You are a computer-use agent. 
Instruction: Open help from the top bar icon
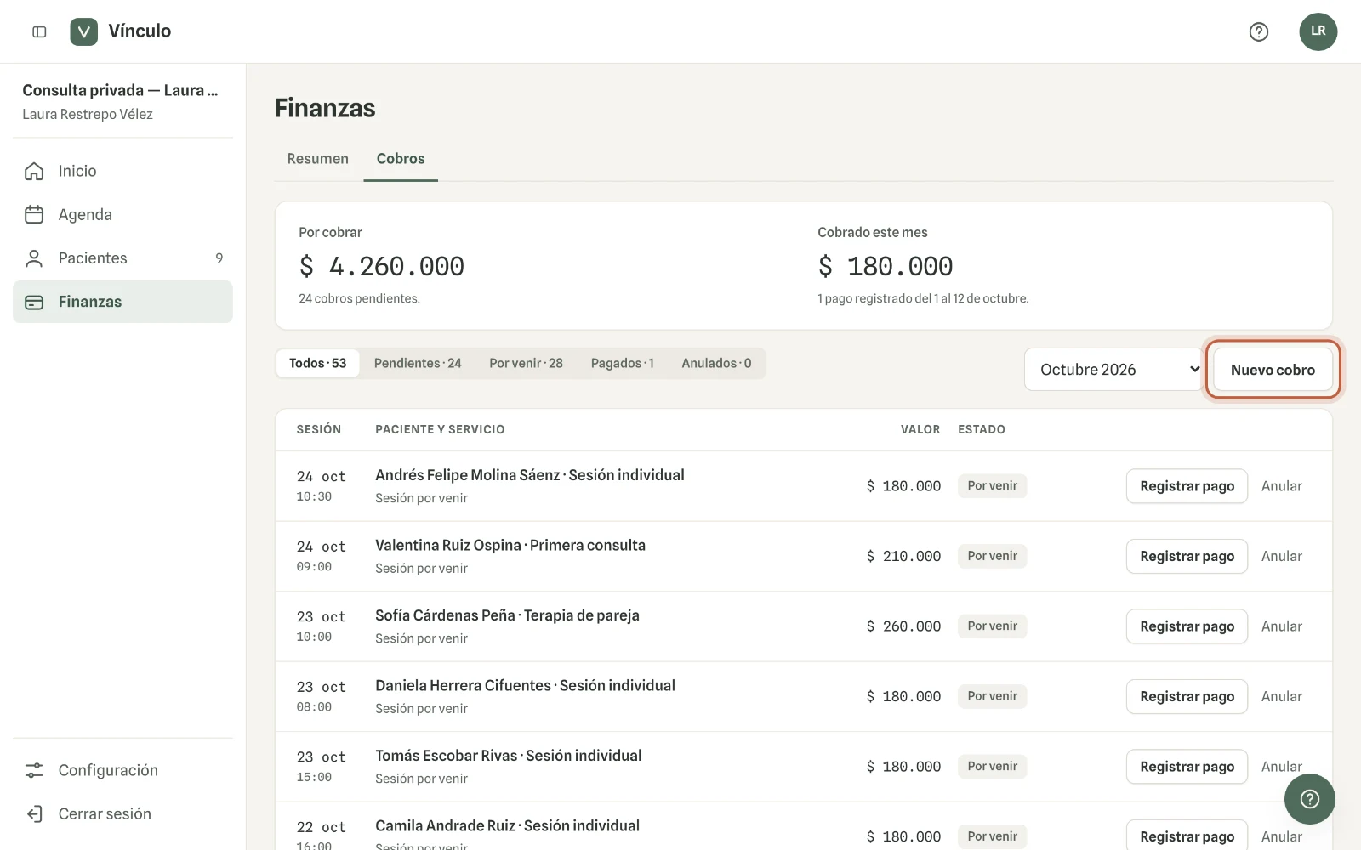(x=1259, y=31)
